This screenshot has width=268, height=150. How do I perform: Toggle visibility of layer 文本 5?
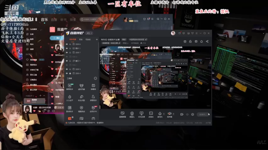[x=67, y=69]
